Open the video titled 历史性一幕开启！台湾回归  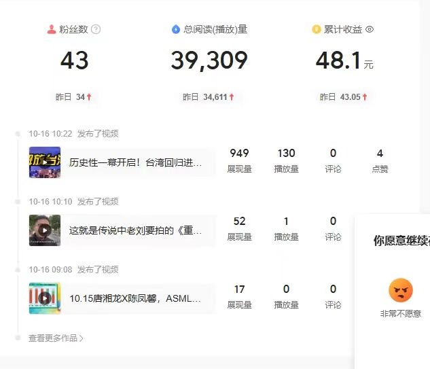[136, 163]
